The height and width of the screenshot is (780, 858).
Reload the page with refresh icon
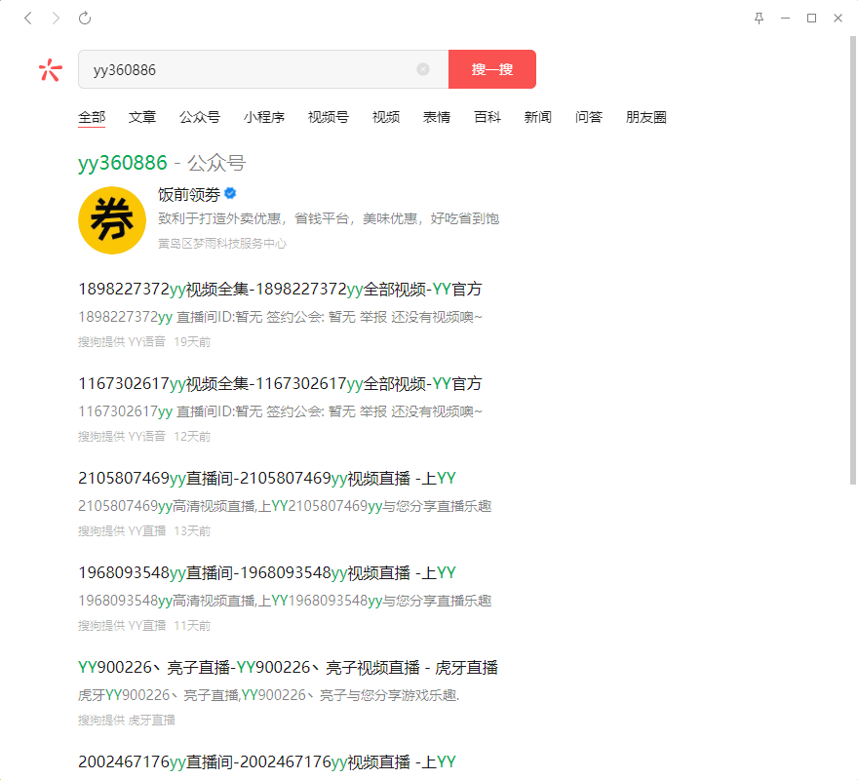(x=84, y=19)
